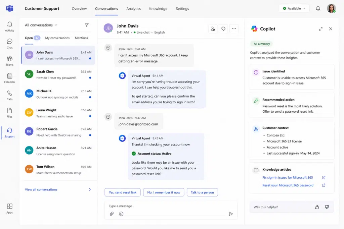Open the Available status dropdown

[294, 8]
